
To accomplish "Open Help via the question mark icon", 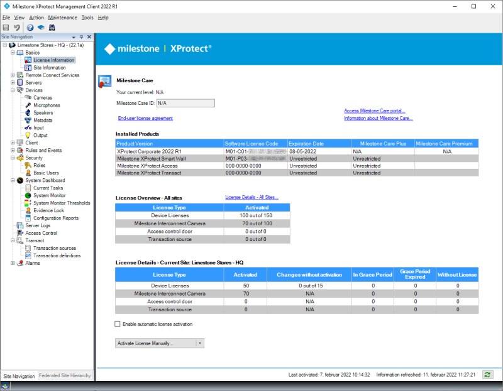I will pos(30,28).
